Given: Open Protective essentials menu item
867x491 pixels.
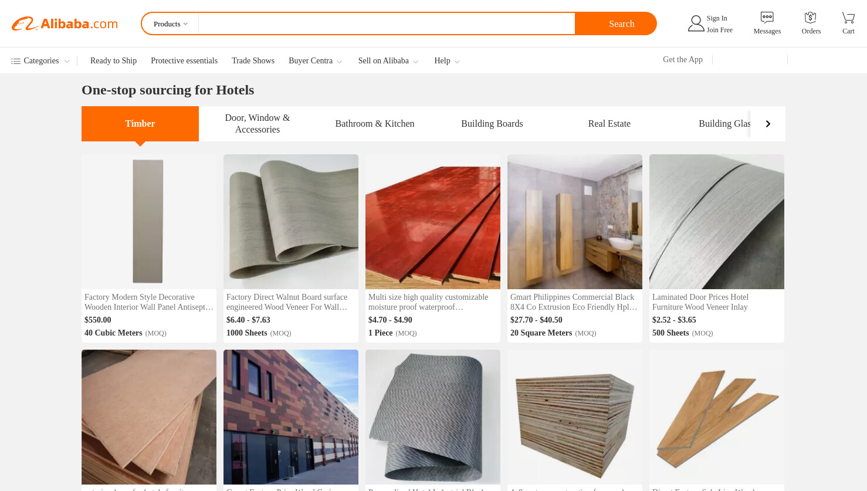Looking at the screenshot, I should coord(184,61).
